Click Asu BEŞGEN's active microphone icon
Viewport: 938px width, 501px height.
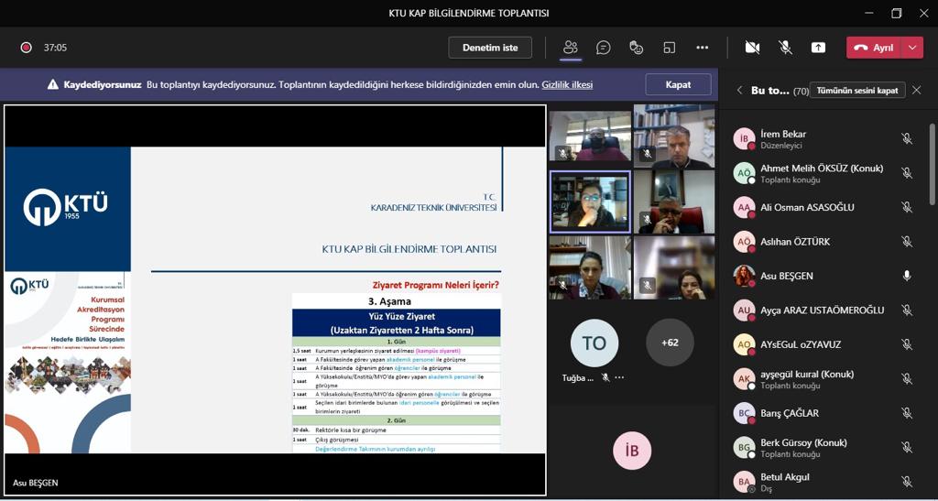click(x=907, y=276)
